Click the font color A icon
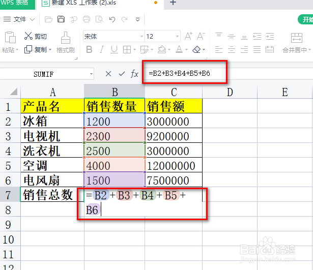 (179, 49)
